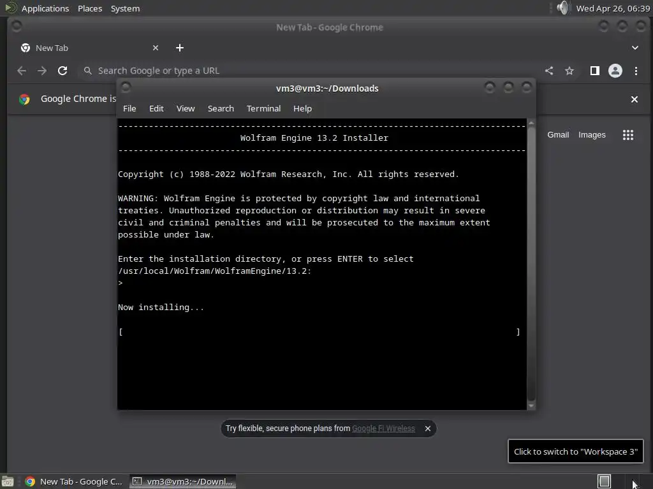Click the show desktop icon in taskbar
The width and height of the screenshot is (653, 489).
pos(8,481)
